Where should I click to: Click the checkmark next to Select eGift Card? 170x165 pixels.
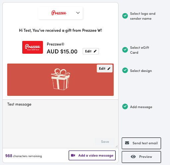pyautogui.click(x=125, y=50)
